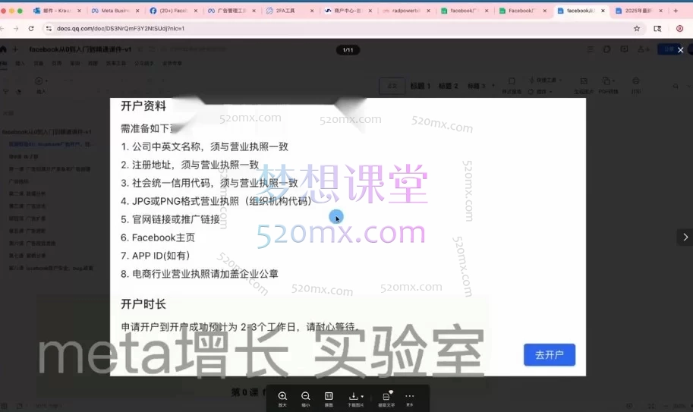Switch to the (20+) Facebook tab
693x412 pixels.
point(173,11)
